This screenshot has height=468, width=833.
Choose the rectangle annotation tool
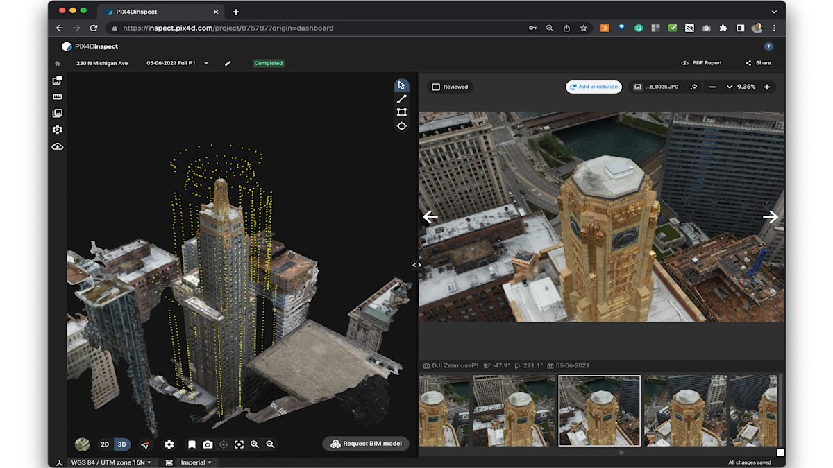(x=401, y=112)
